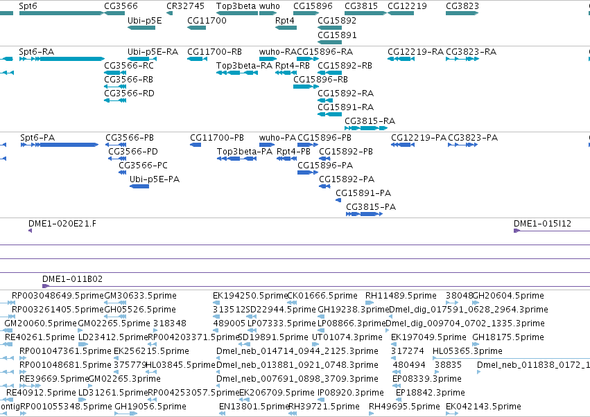Click the Rpt4 gene label
Image resolution: width=590 pixels, height=417 pixels.
point(284,20)
